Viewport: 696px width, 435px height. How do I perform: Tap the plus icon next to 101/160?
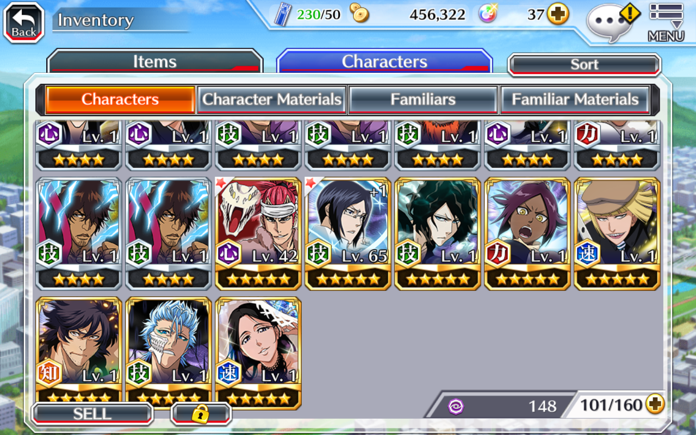click(655, 405)
